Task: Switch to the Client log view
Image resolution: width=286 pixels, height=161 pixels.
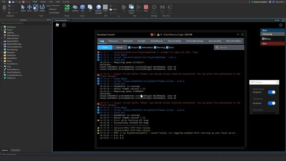Action: coord(105,47)
